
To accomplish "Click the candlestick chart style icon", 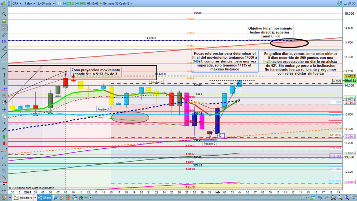I will [x=4, y=4].
